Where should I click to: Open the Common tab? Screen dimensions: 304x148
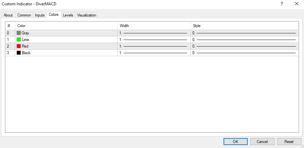coord(24,15)
